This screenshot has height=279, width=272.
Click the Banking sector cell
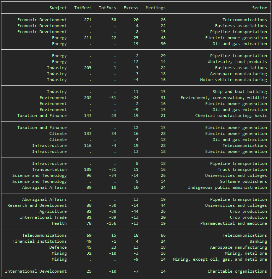click(258, 241)
